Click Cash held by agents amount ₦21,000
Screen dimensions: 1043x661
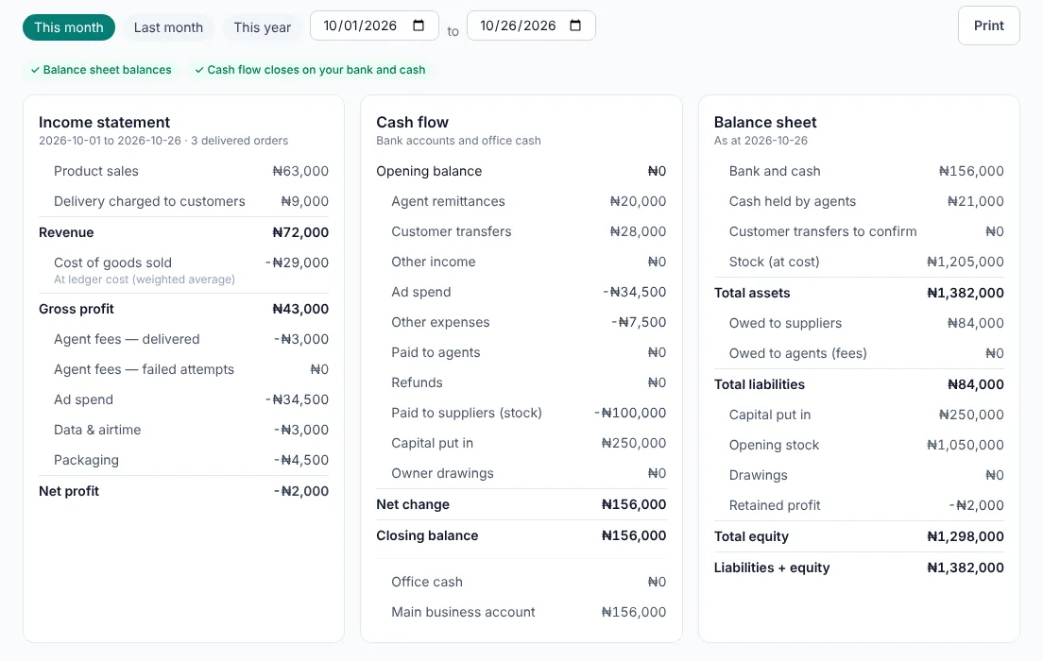click(x=975, y=201)
